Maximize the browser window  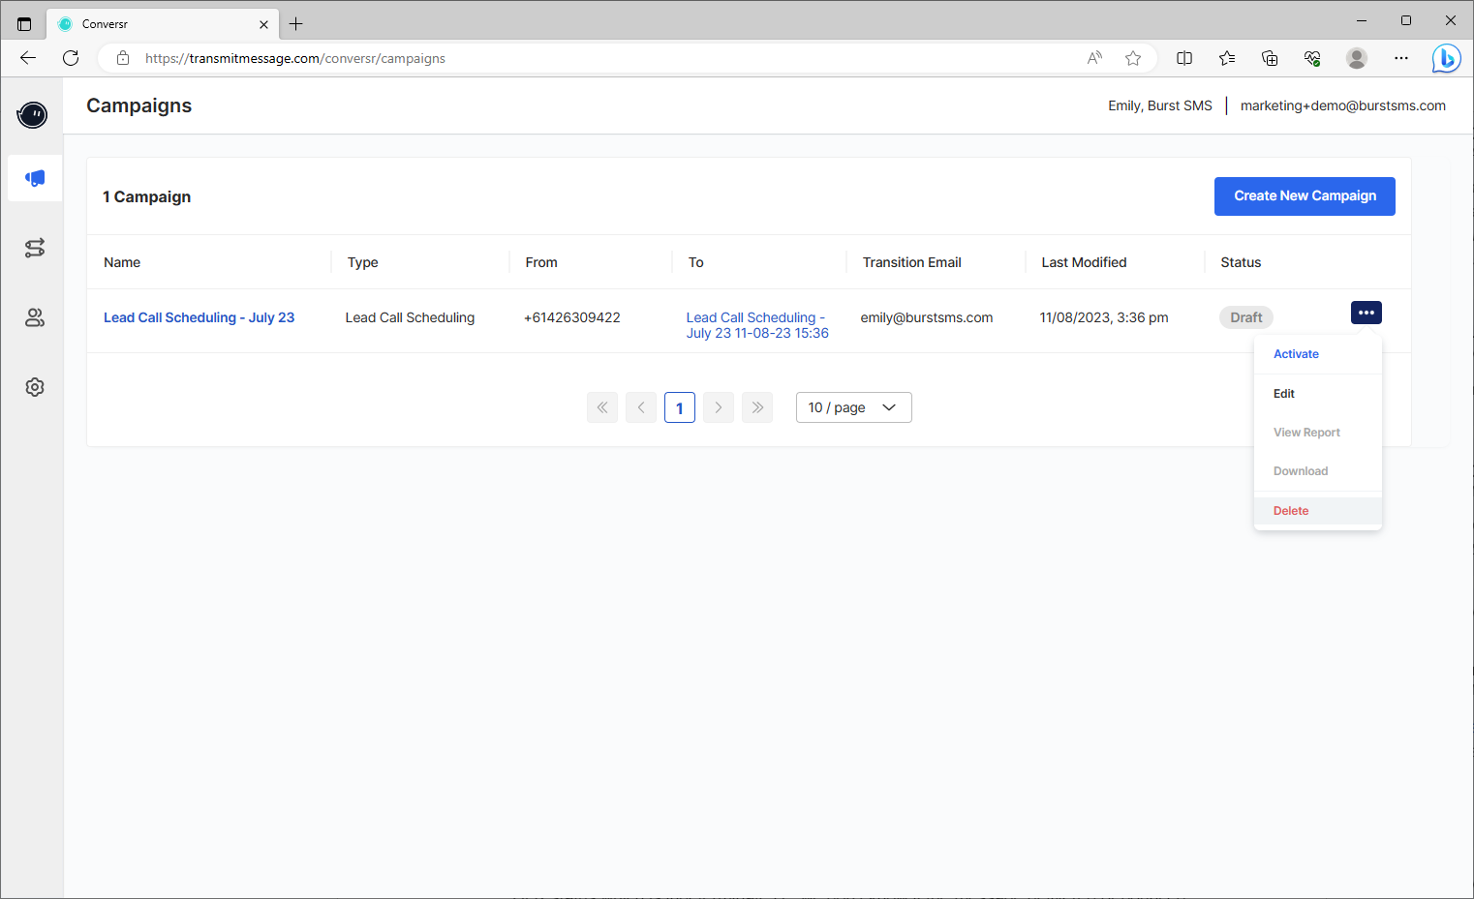click(1406, 20)
